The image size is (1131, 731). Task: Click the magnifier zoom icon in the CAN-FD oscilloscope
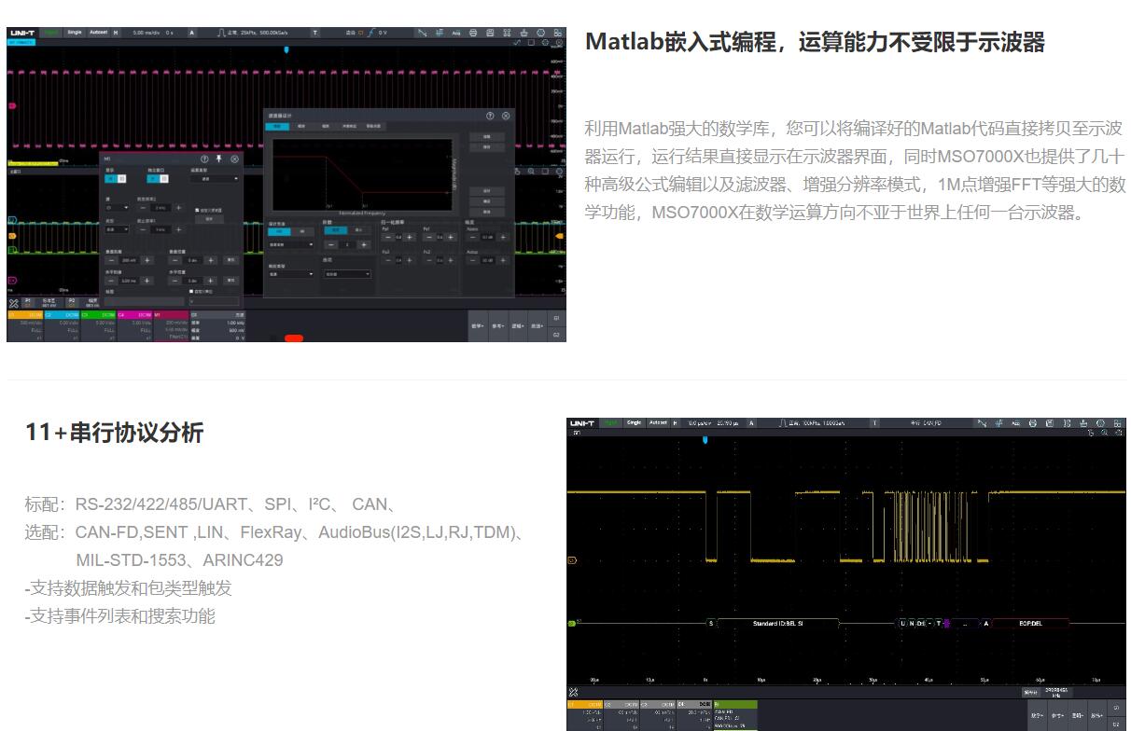click(1104, 434)
